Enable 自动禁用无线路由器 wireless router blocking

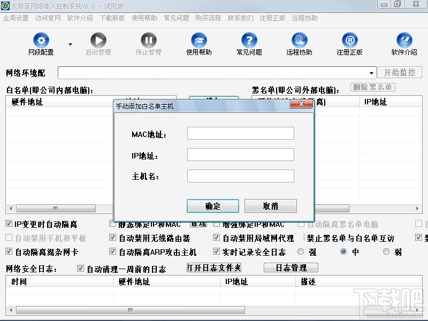[x=112, y=239]
